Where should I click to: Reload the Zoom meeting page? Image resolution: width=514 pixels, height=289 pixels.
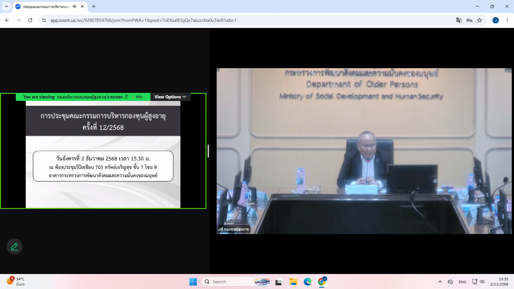click(x=30, y=21)
